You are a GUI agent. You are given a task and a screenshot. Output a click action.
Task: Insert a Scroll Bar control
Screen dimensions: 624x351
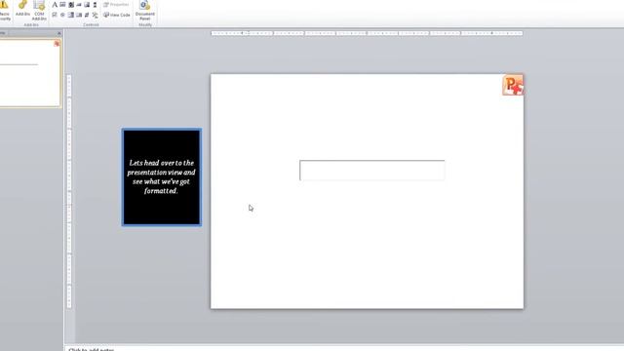95,5
